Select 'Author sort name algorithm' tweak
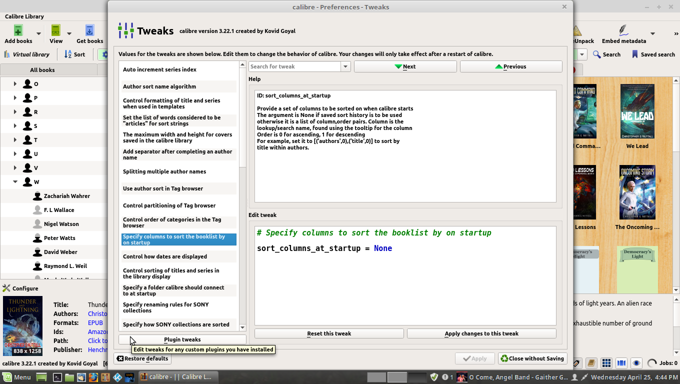The height and width of the screenshot is (384, 680). tap(179, 86)
